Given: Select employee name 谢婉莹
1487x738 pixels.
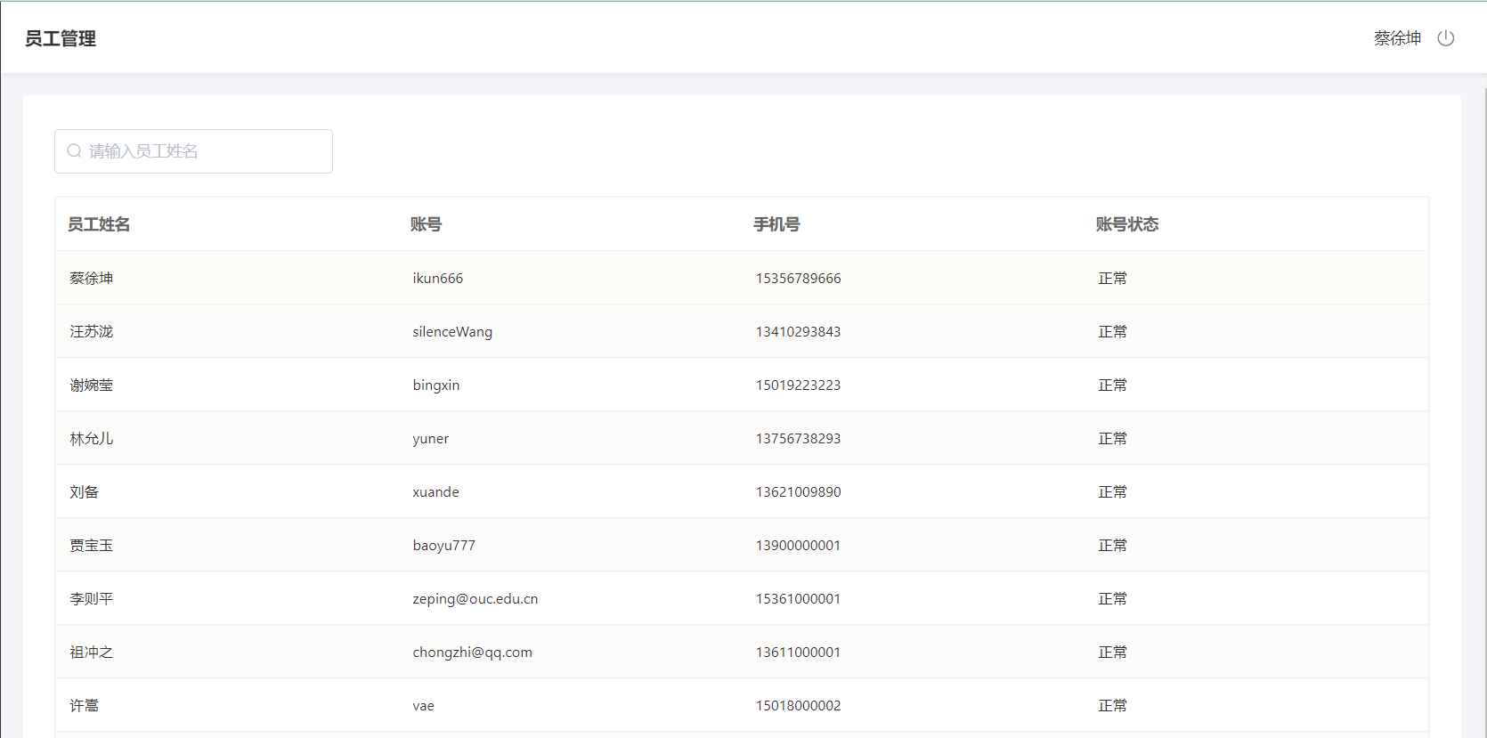Looking at the screenshot, I should tap(92, 385).
